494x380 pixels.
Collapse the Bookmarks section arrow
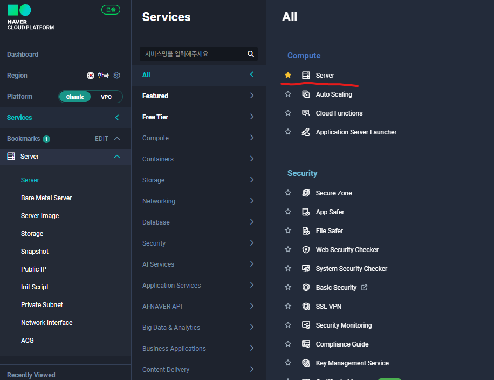tap(117, 138)
